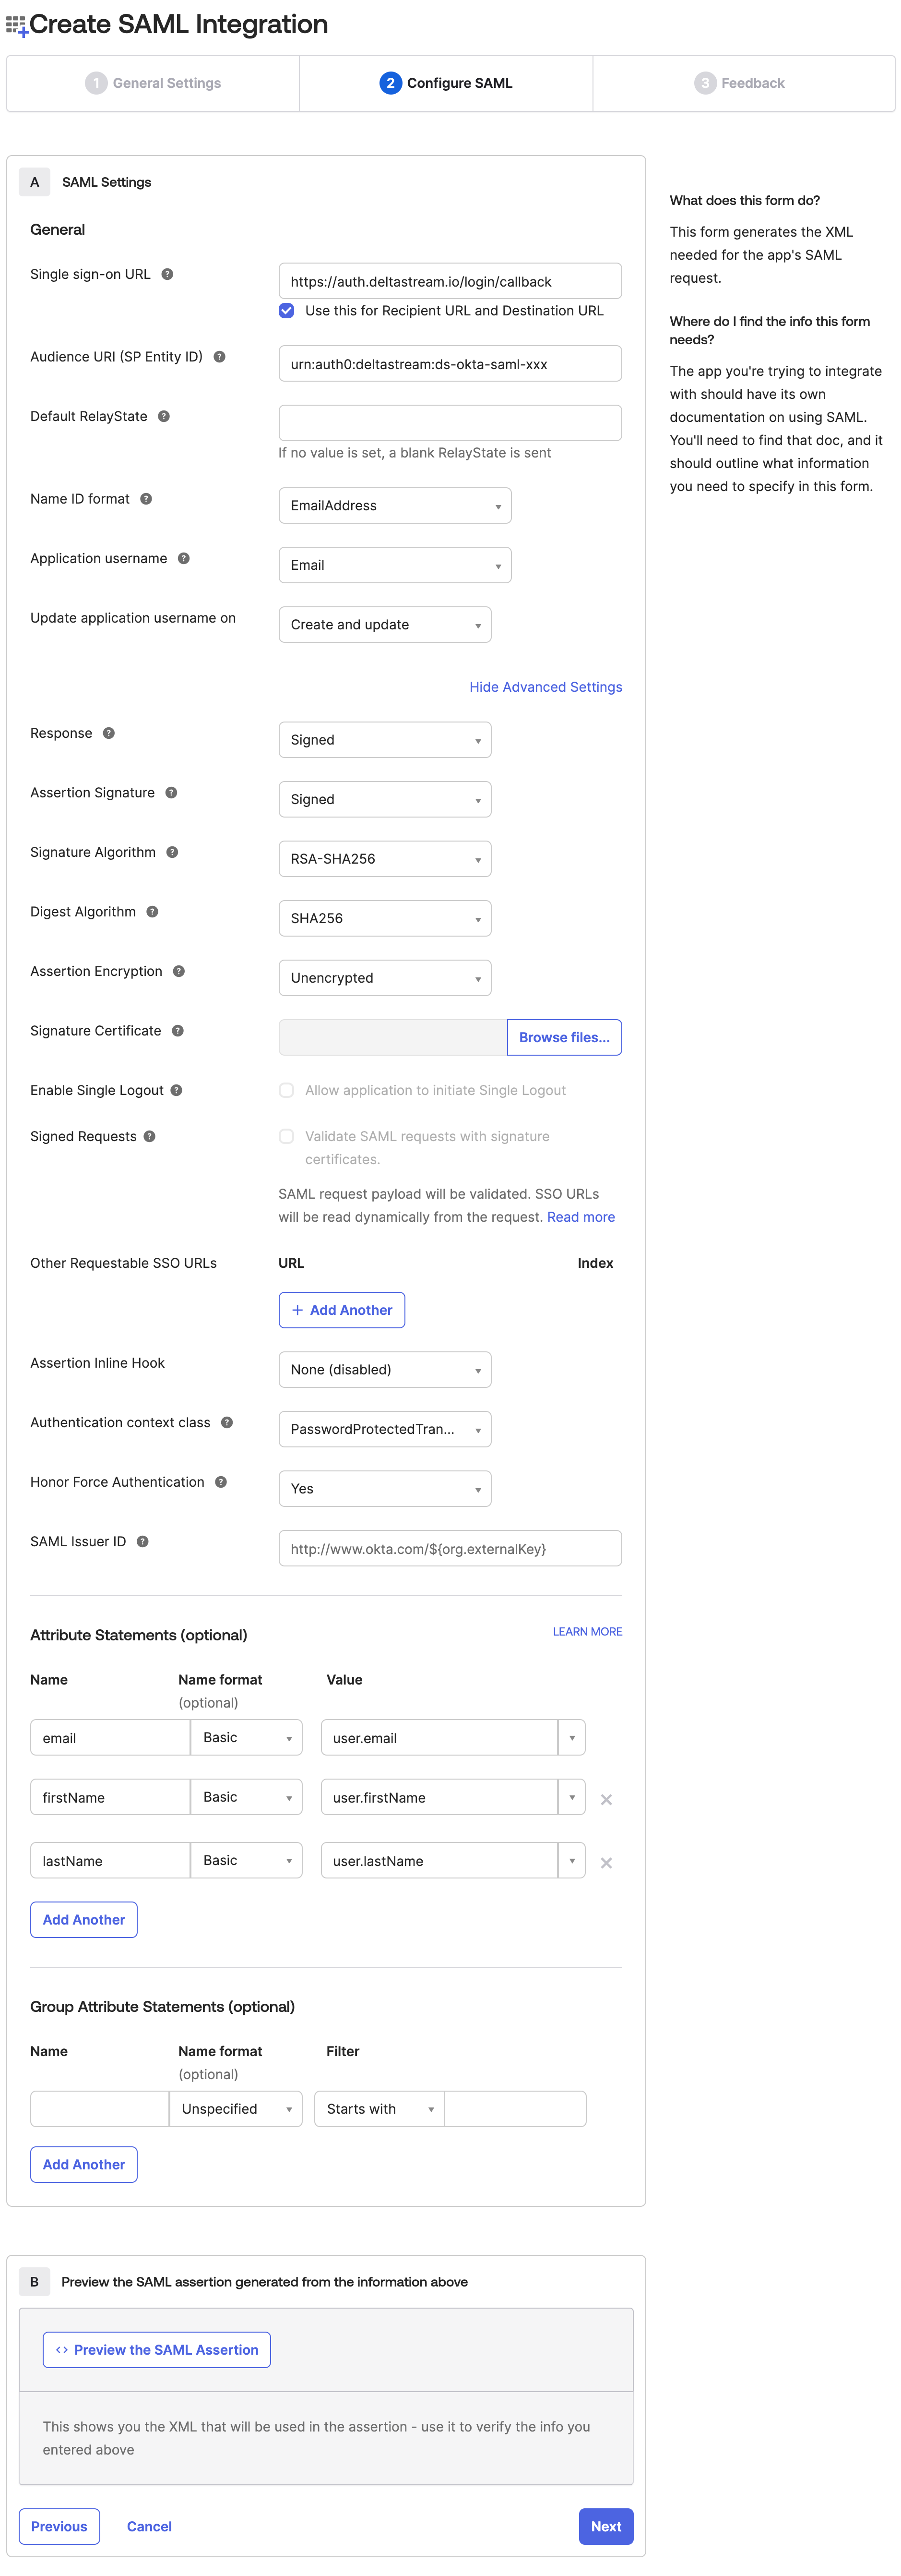Image resolution: width=901 pixels, height=2576 pixels.
Task: Open the Assertion Encryption Unencrypted dropdown
Action: (385, 978)
